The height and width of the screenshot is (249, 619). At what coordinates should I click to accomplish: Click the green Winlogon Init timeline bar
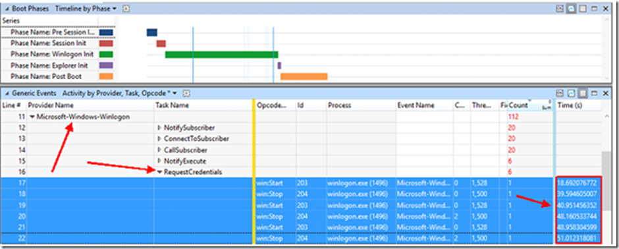[221, 55]
